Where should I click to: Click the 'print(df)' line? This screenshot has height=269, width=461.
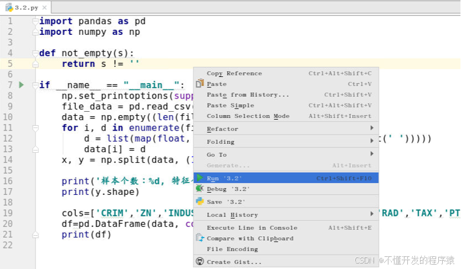(x=86, y=235)
